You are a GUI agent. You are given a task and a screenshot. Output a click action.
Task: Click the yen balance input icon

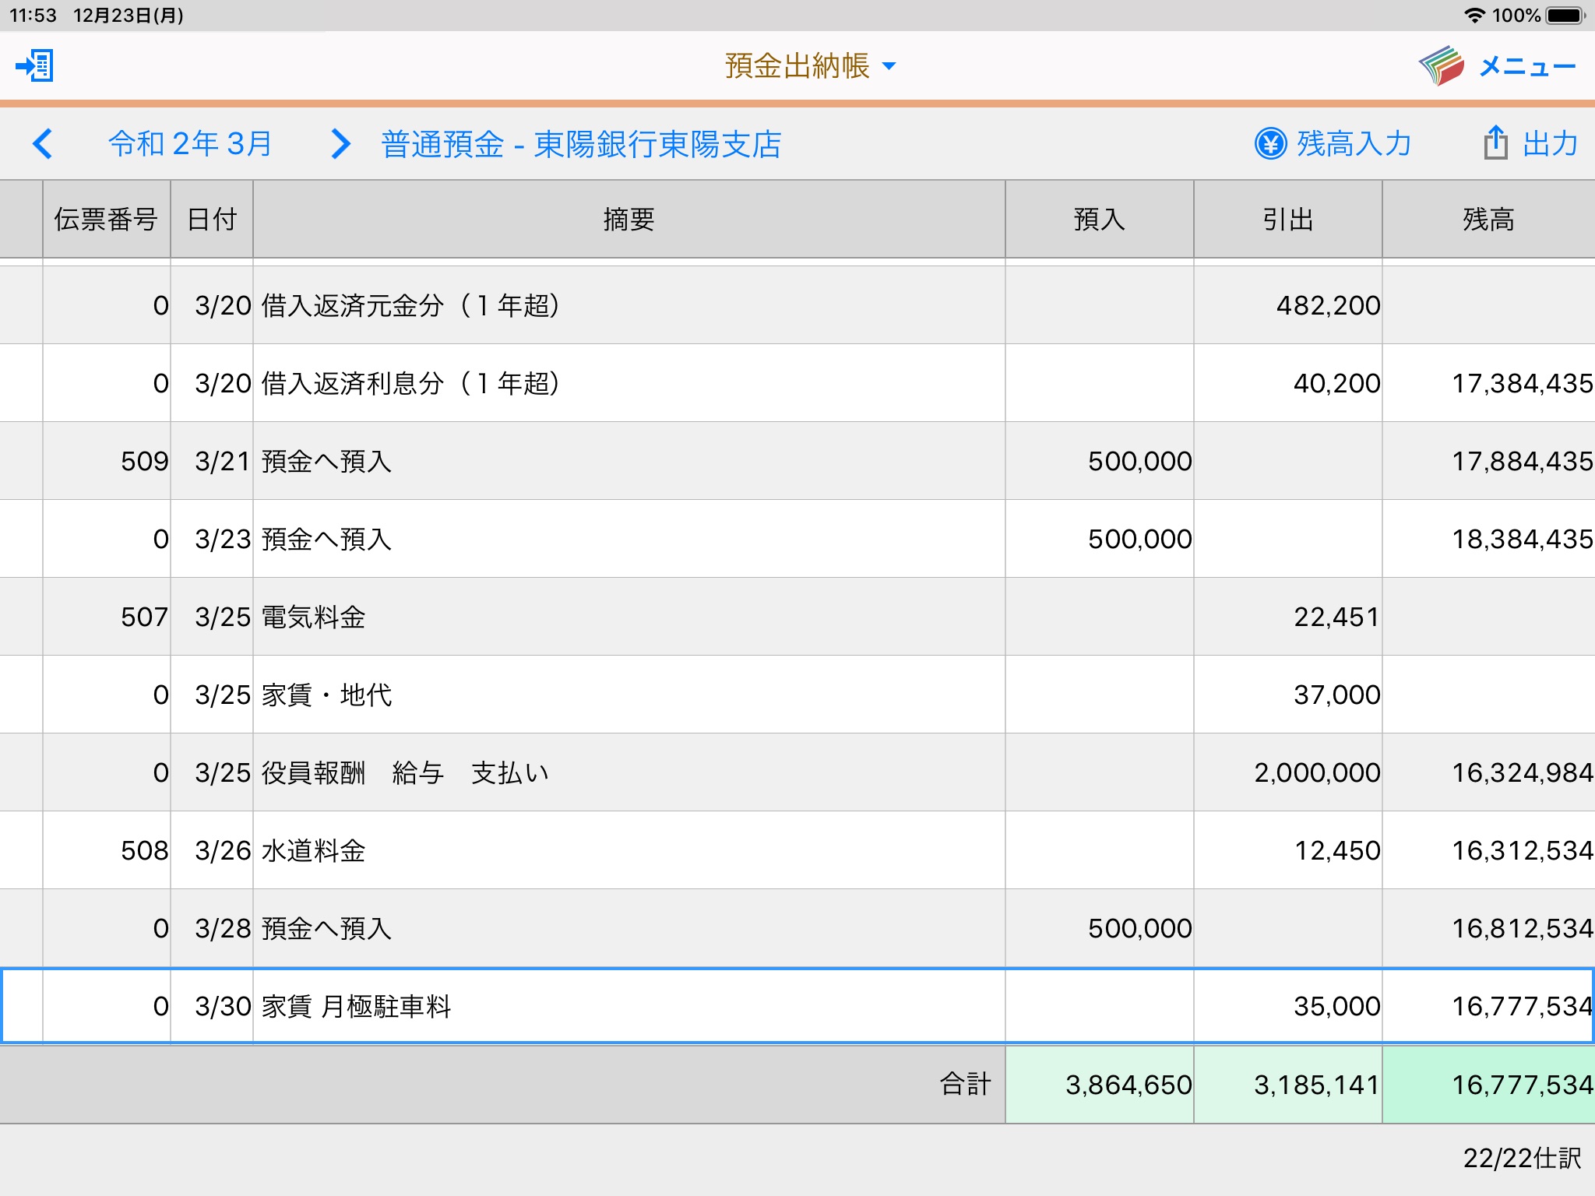(1270, 143)
